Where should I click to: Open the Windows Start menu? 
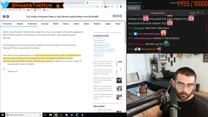point(3,115)
